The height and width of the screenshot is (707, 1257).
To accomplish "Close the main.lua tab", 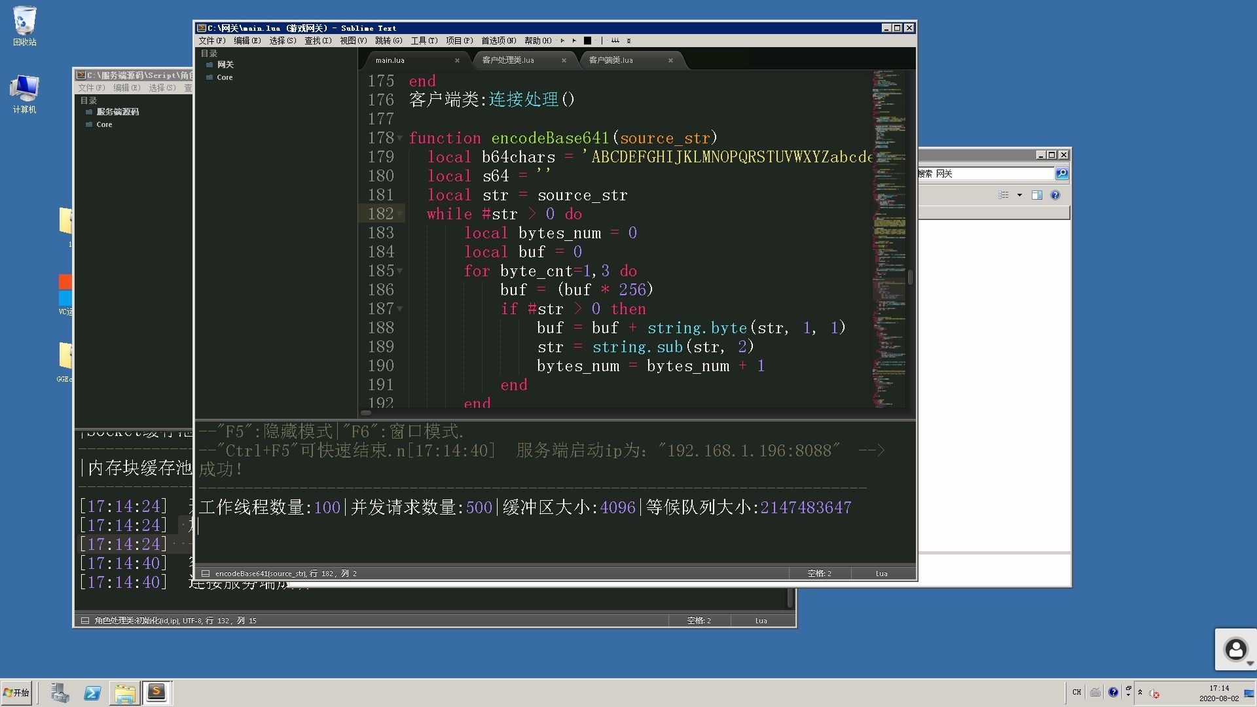I will 457,60.
